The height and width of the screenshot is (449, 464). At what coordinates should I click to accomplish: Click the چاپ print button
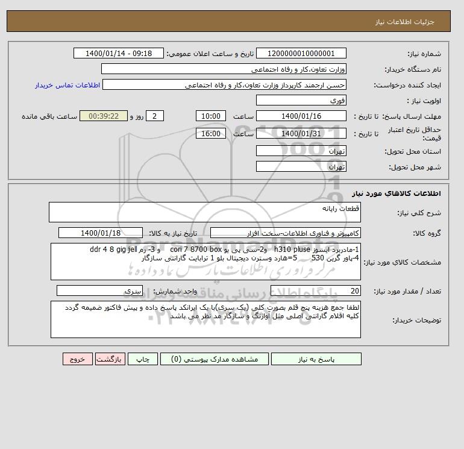click(x=143, y=359)
